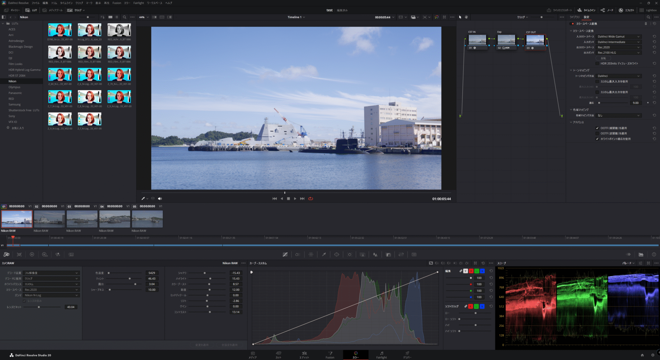
Task: Toggle Color Space Transform effect on/off switch
Action: [x=572, y=24]
